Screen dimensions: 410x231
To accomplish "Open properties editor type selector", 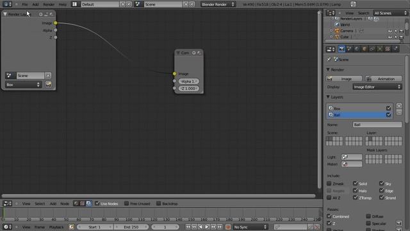I will [x=331, y=49].
